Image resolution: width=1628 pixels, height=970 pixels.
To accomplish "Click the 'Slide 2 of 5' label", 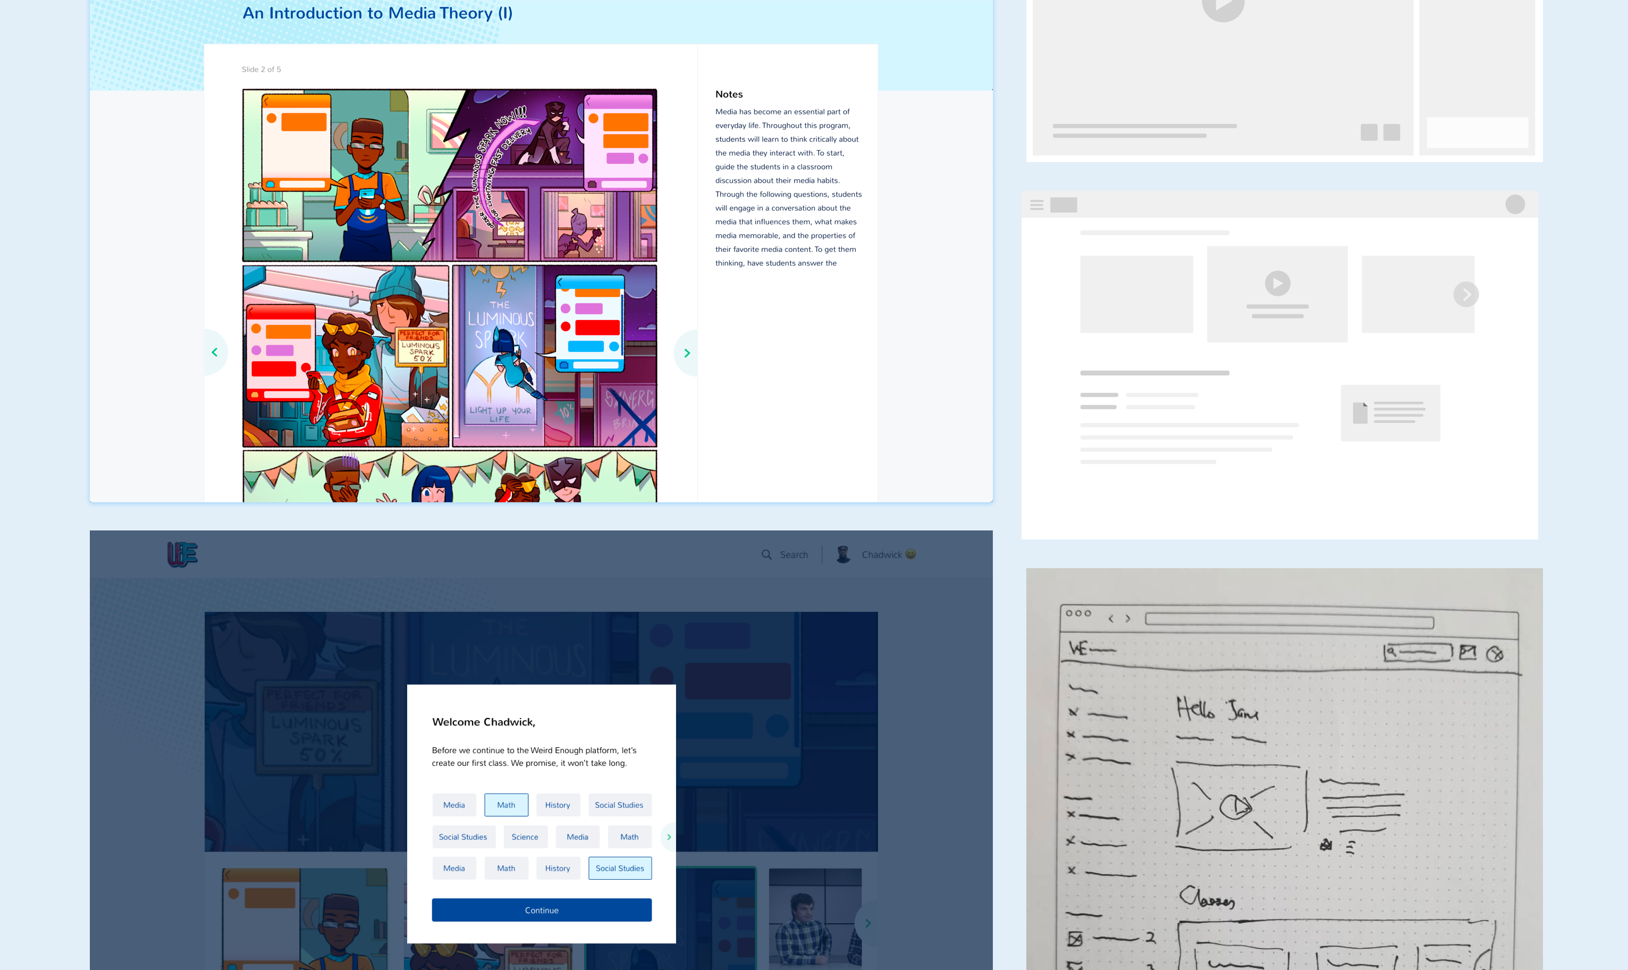I will [x=262, y=69].
